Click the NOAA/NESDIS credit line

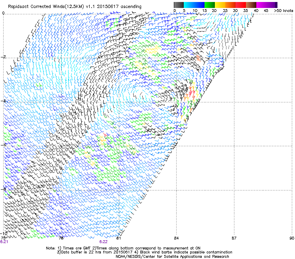[172, 257]
